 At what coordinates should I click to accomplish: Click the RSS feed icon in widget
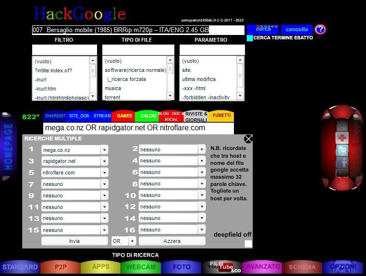click(x=342, y=126)
